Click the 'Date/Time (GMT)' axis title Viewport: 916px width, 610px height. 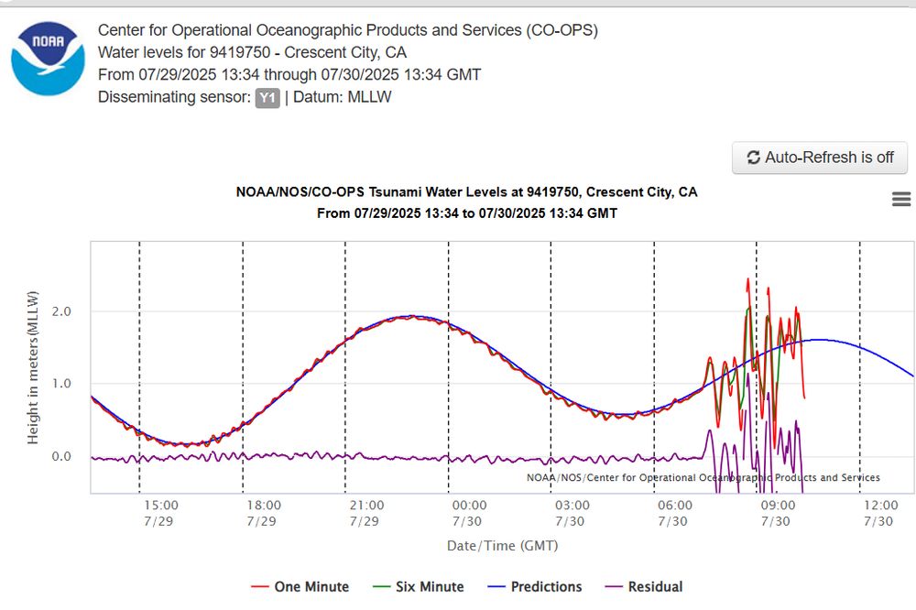[502, 546]
